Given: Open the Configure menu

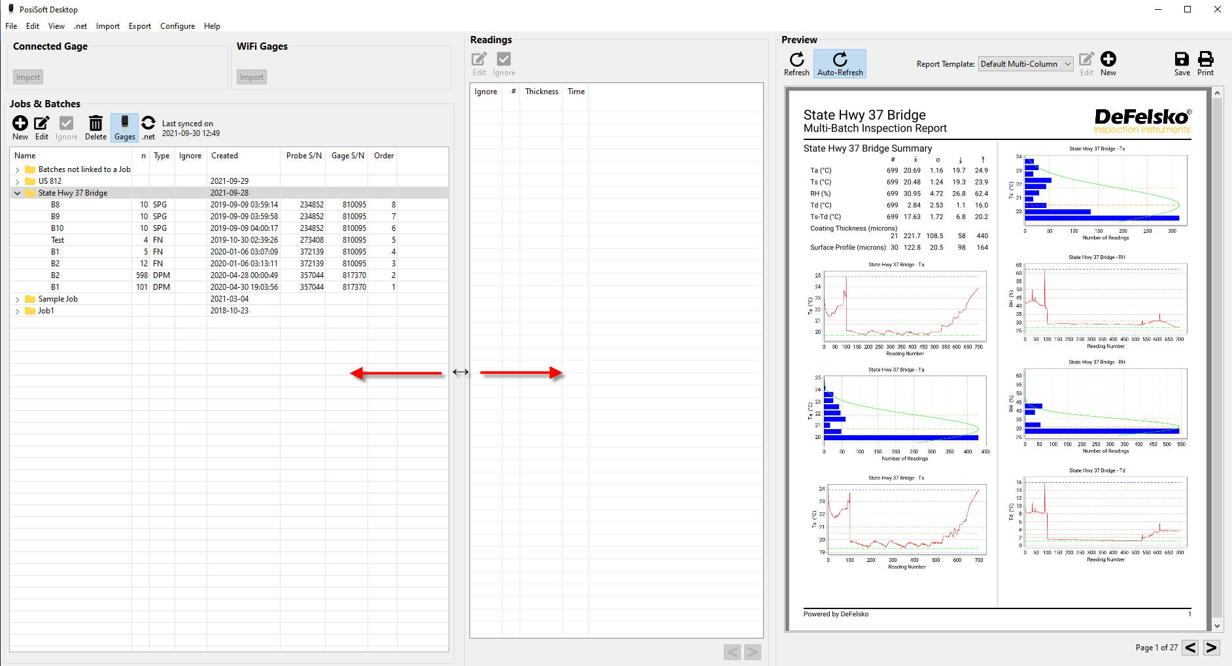Looking at the screenshot, I should tap(177, 26).
